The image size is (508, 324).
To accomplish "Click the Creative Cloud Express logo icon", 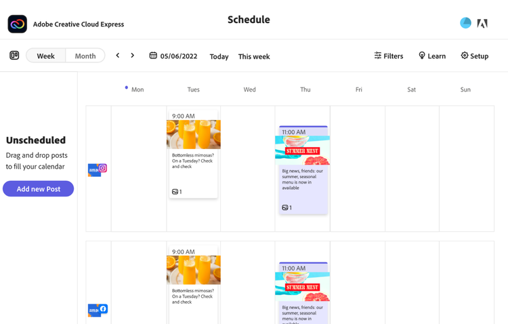I will tap(18, 24).
